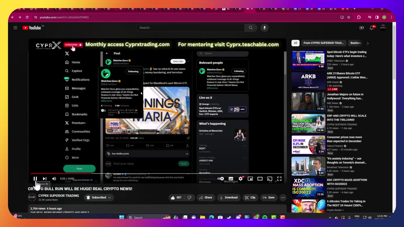Create a Clip of the video

pyautogui.click(x=250, y=198)
